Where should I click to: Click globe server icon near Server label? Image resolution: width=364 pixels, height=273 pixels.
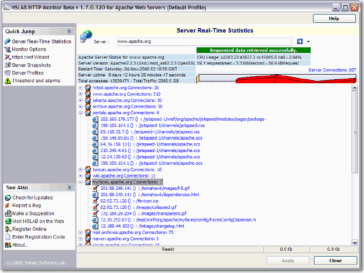coord(86,36)
